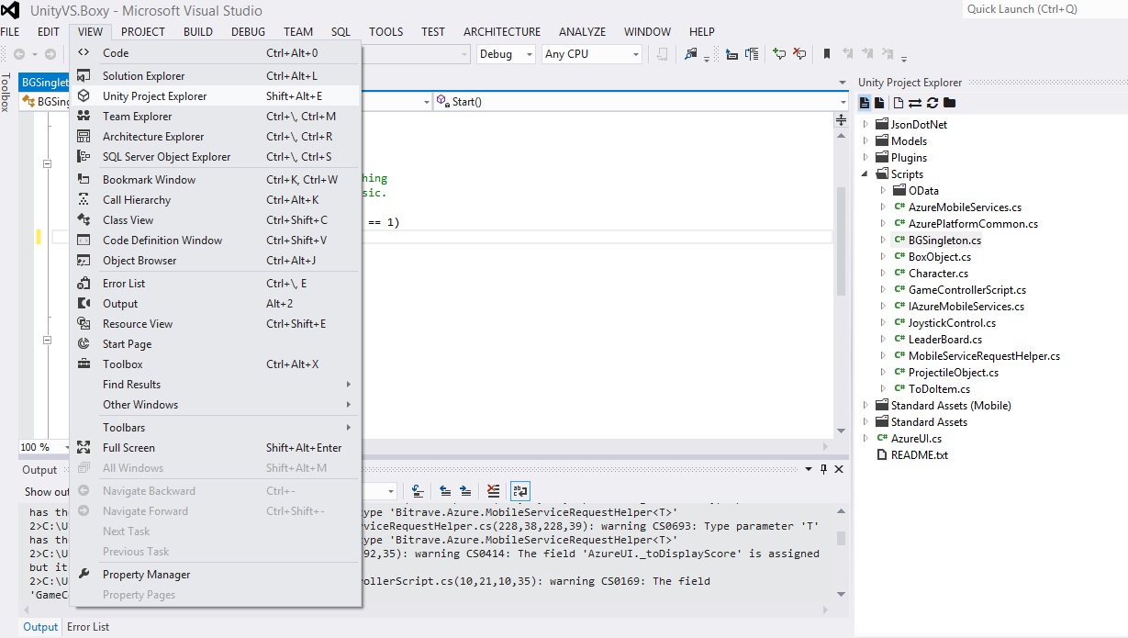This screenshot has width=1128, height=638.
Task: Open the collapsed Toolbox side tab
Action: pyautogui.click(x=6, y=93)
